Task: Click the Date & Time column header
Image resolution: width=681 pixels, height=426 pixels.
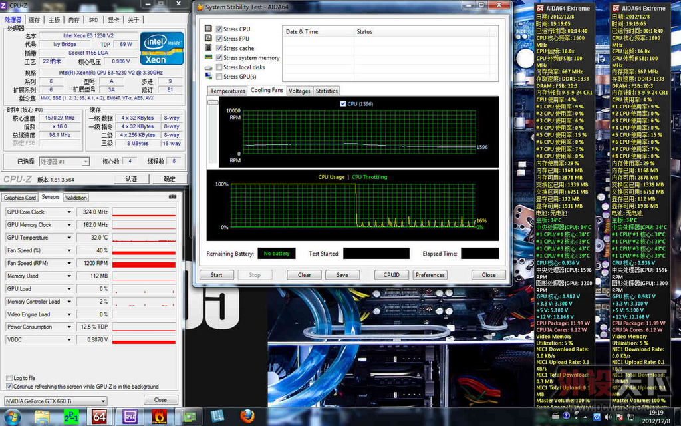Action: 319,32
